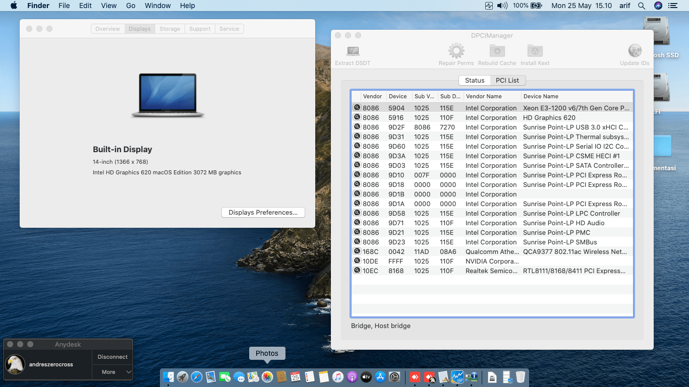
Task: Open Photos app in the dock
Action: pos(267,377)
